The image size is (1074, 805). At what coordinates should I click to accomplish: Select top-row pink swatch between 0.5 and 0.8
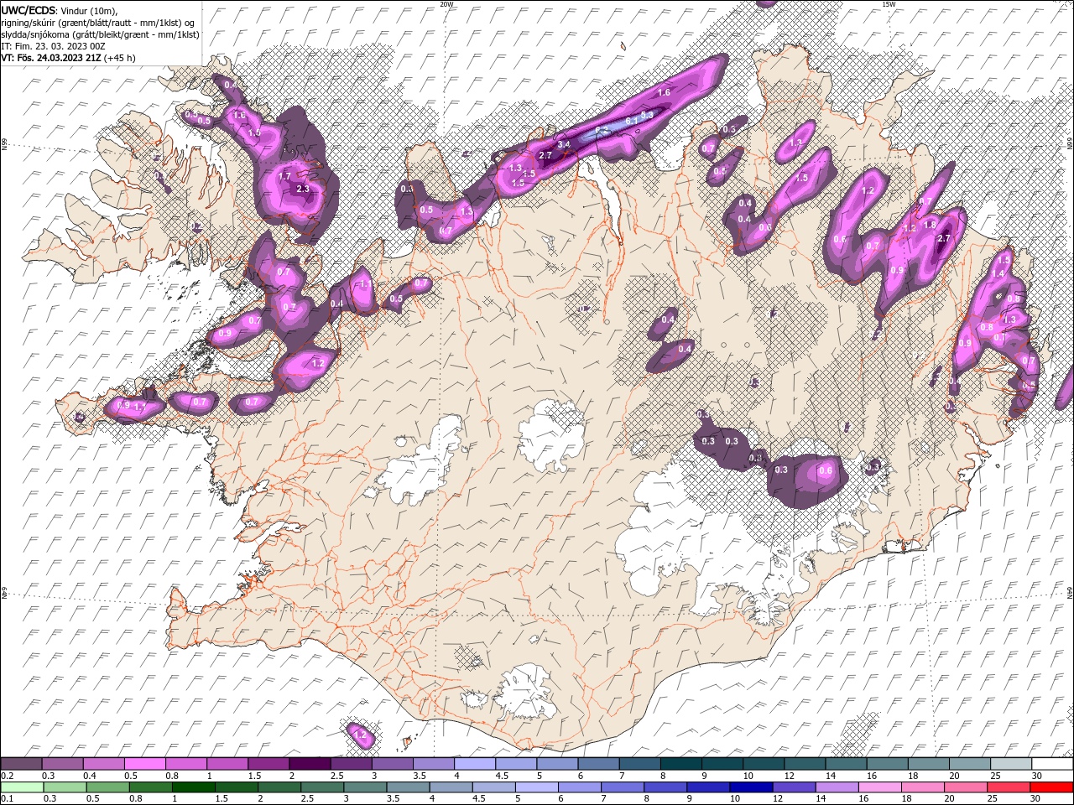(145, 764)
